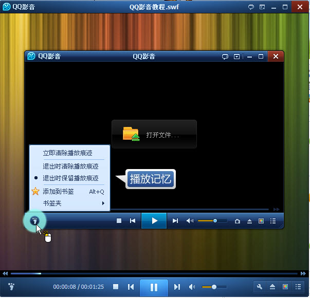310x298 pixels.
Task: Click the footprint play-history icon in inner player
Action: 34,220
